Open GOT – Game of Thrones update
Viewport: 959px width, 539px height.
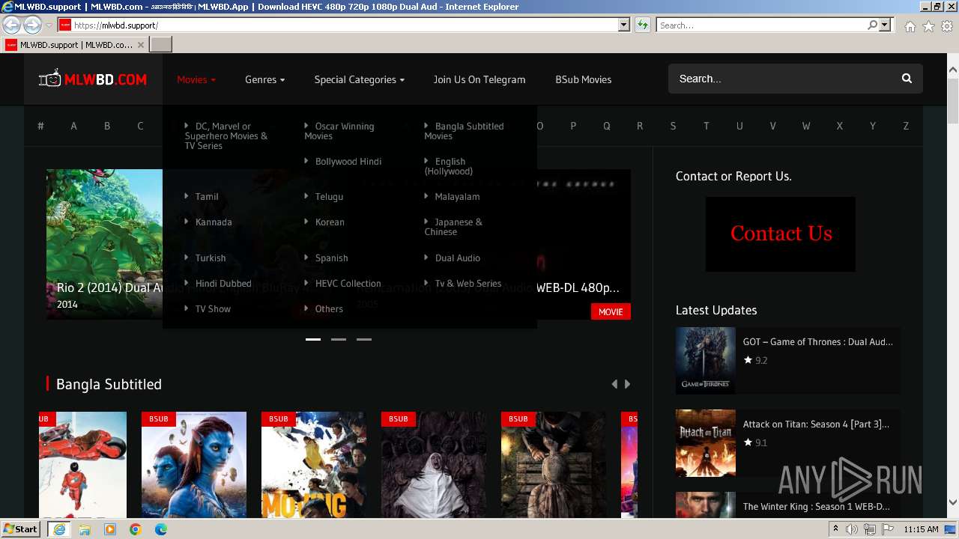(x=817, y=341)
